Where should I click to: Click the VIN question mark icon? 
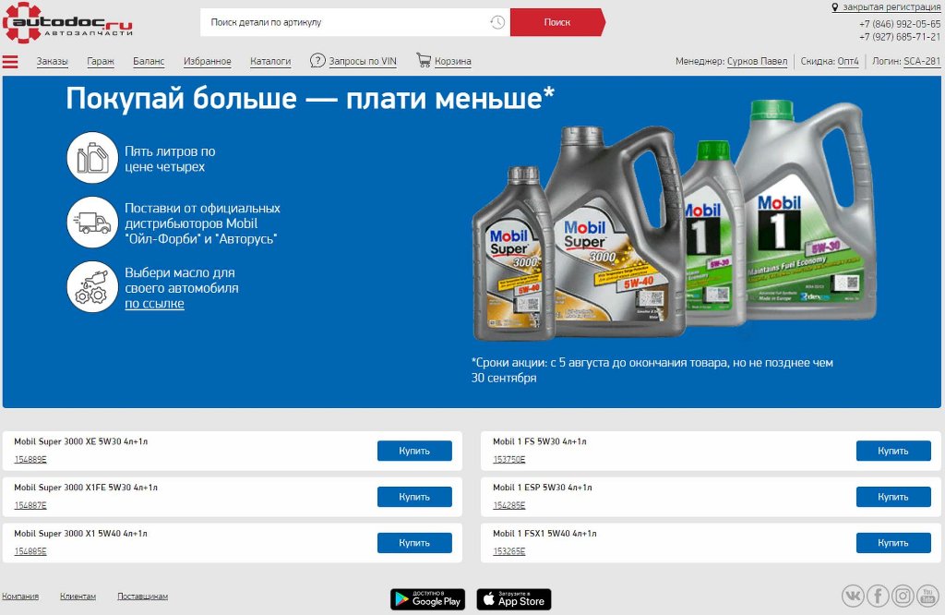click(317, 60)
